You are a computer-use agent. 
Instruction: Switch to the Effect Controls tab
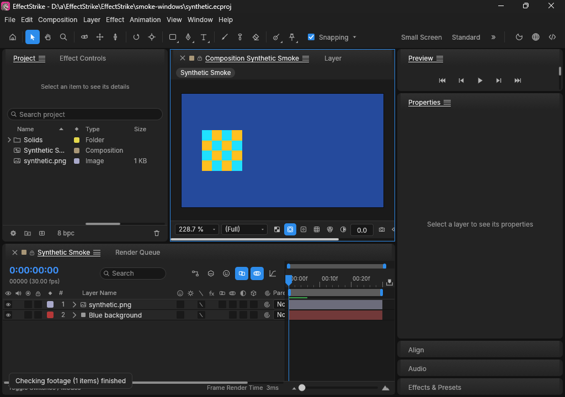tap(83, 58)
